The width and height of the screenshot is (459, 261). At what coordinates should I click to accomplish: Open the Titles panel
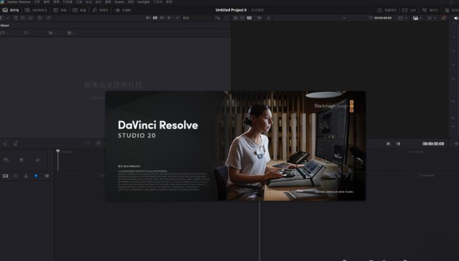[x=79, y=10]
